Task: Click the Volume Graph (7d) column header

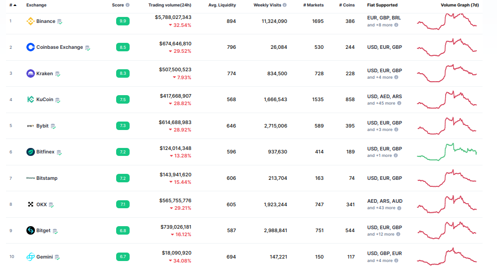Action: [x=460, y=5]
